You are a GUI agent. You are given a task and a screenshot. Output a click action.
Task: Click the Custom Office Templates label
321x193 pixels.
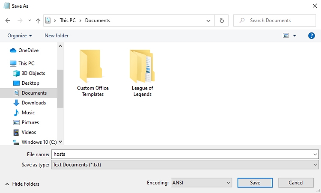tap(93, 91)
